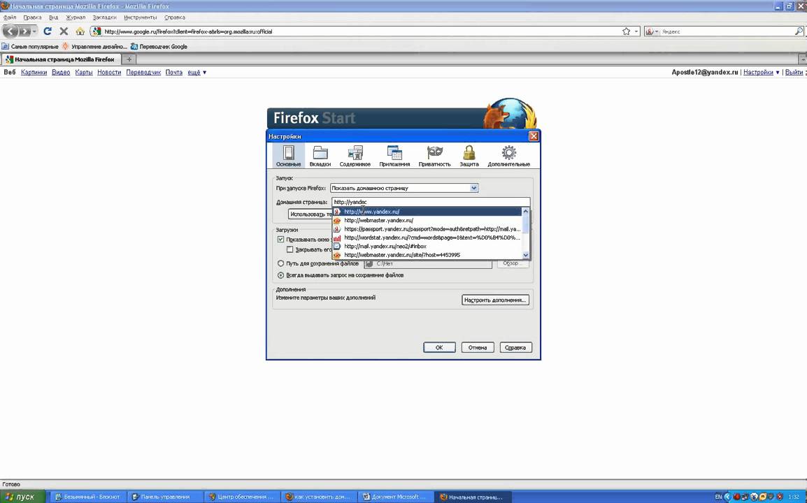Open the Справка menu in menu bar
This screenshot has height=503, width=807.
(x=174, y=17)
